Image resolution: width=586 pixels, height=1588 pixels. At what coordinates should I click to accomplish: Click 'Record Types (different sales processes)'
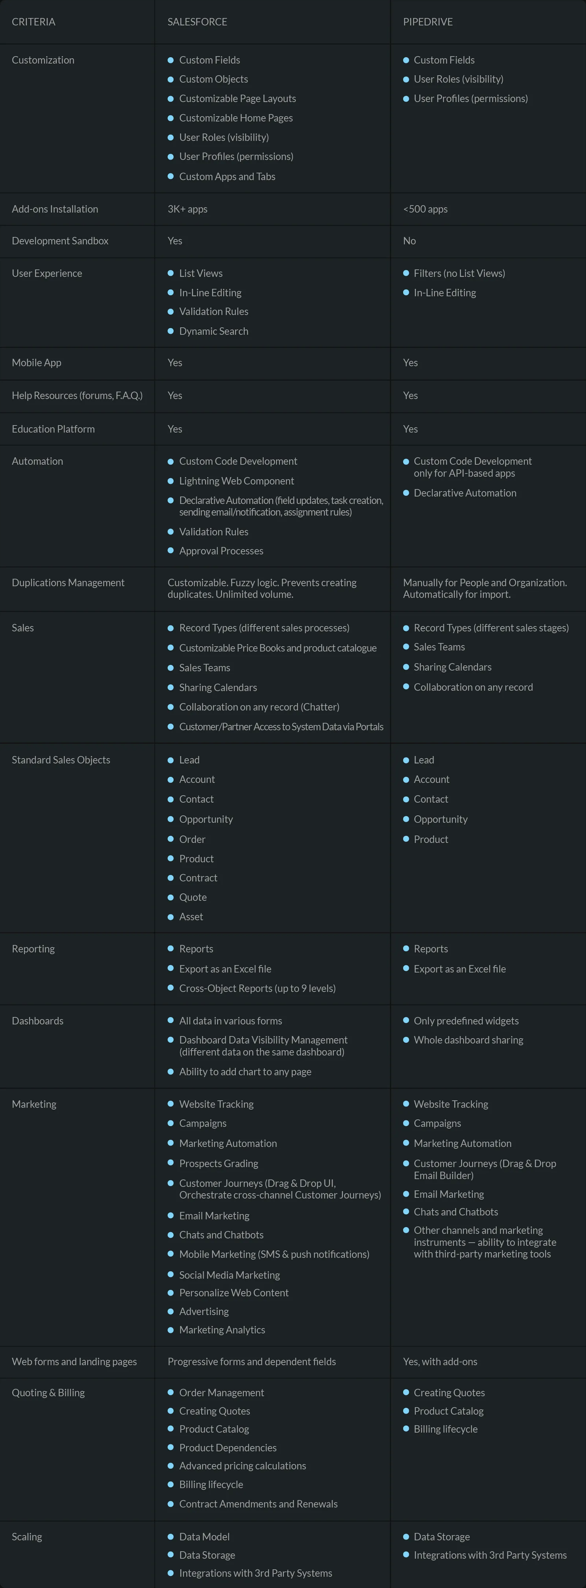264,628
